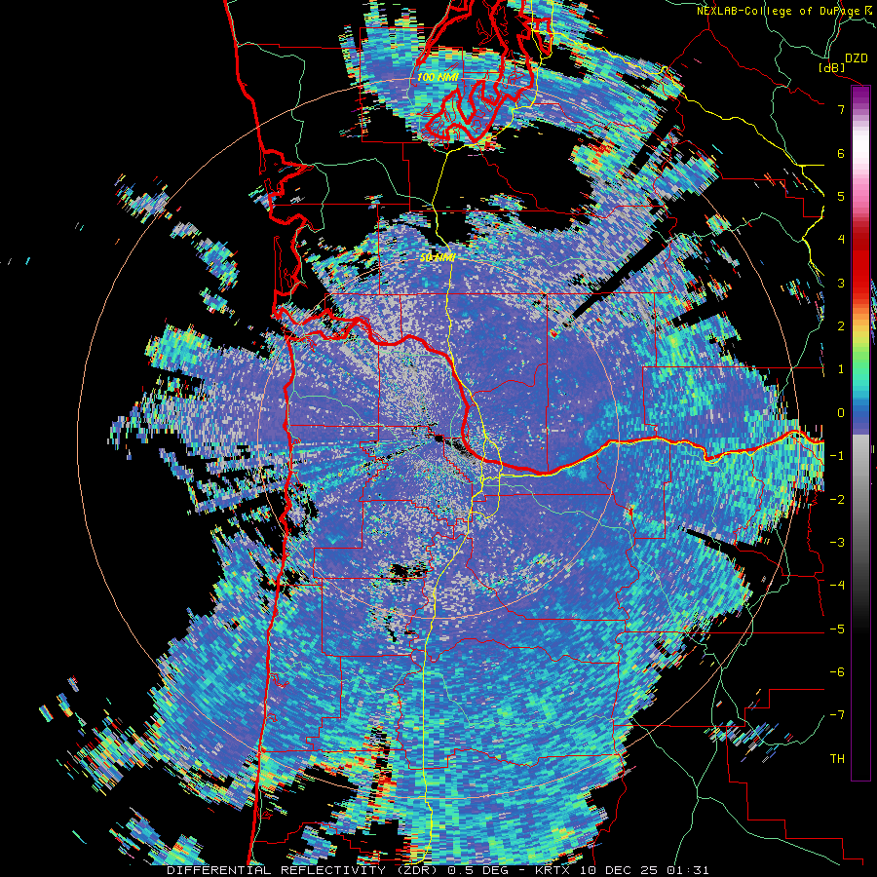Image resolution: width=877 pixels, height=877 pixels.
Task: Click the -7 value on color scale
Action: [837, 715]
